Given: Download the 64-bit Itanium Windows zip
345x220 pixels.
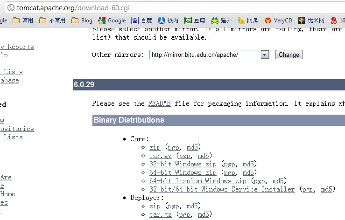Looking at the screenshot, I should [198, 181].
